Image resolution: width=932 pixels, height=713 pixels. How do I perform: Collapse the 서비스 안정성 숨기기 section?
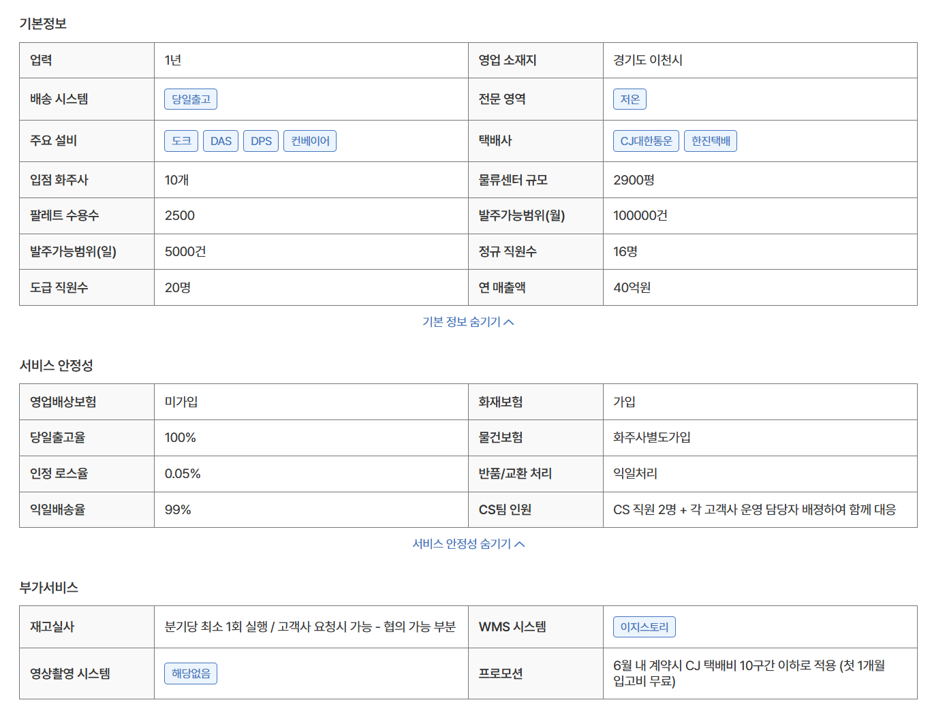[468, 543]
